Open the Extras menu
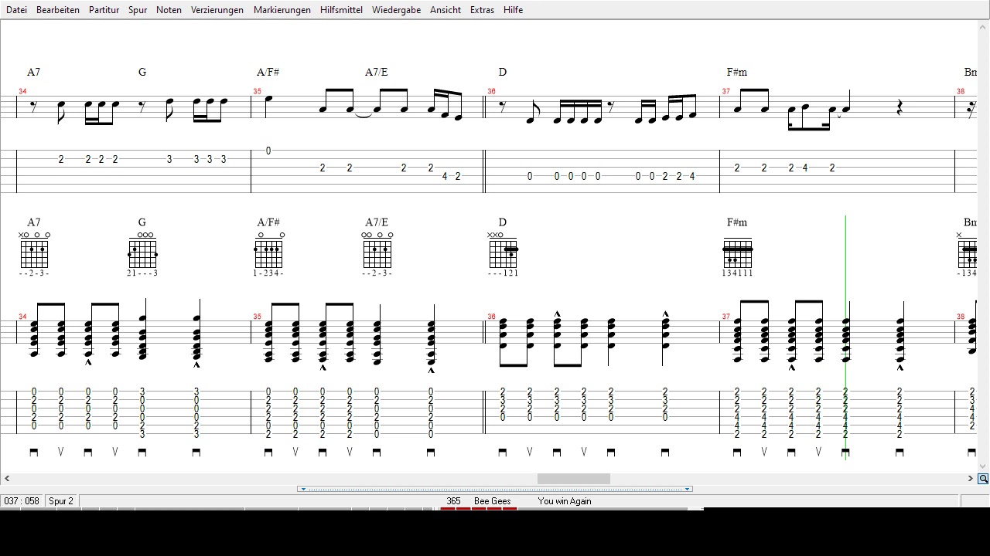Screen dimensions: 990x556 pos(482,10)
